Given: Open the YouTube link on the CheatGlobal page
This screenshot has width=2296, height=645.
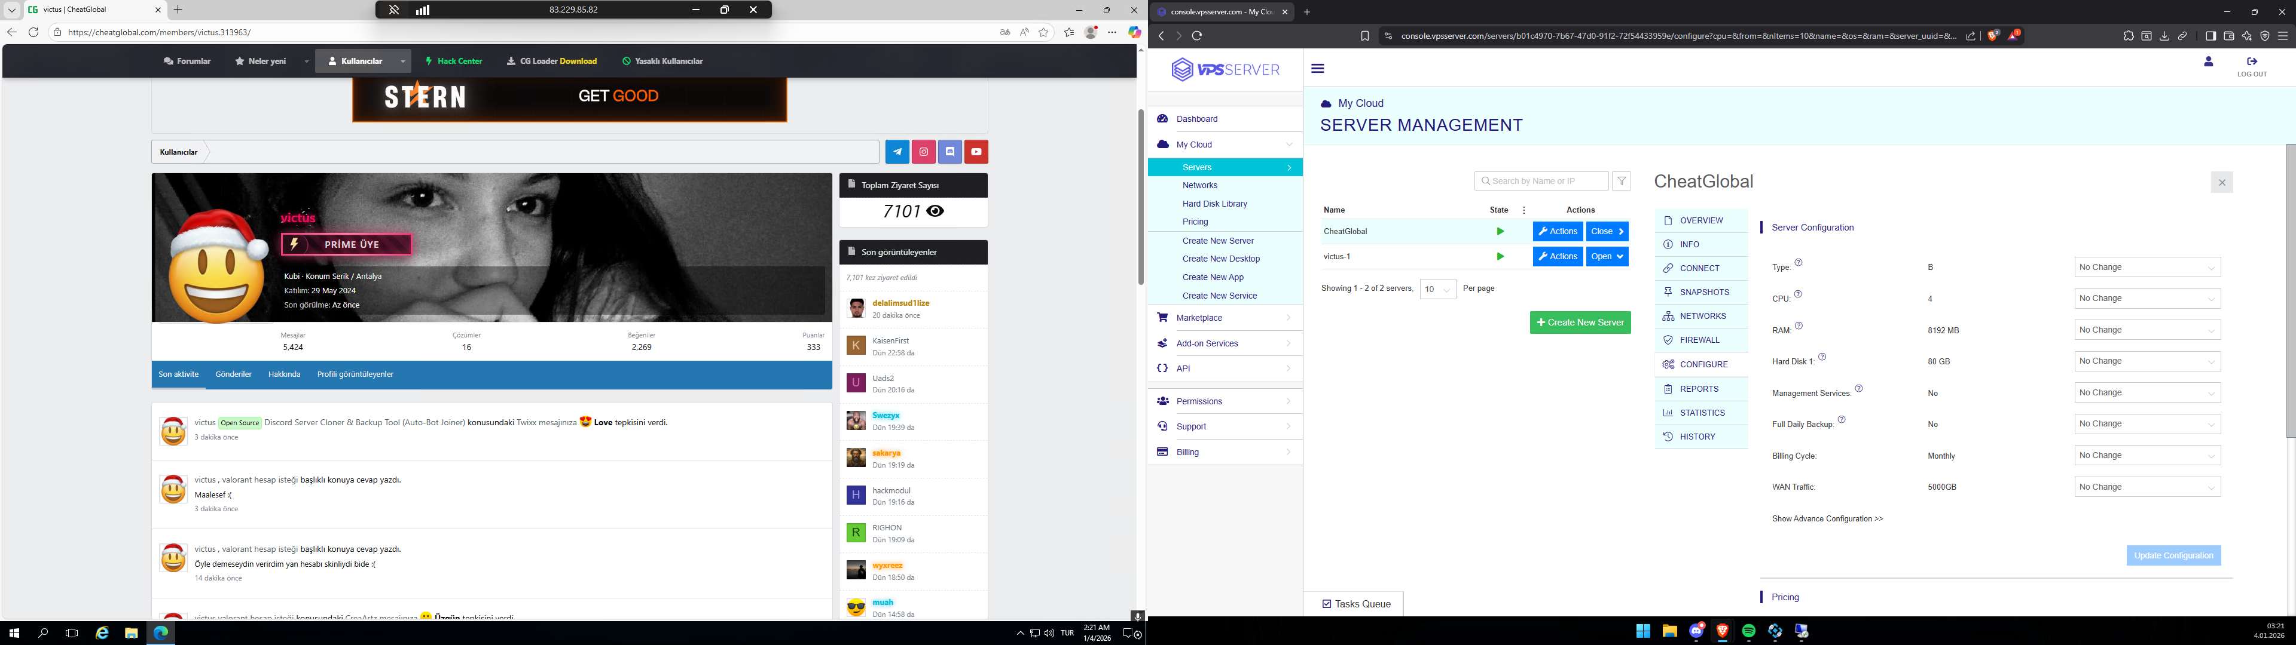Looking at the screenshot, I should (976, 152).
